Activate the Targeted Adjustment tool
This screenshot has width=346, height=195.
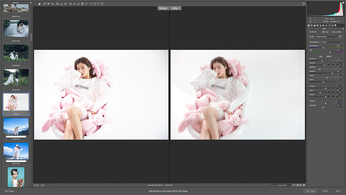click(53, 4)
